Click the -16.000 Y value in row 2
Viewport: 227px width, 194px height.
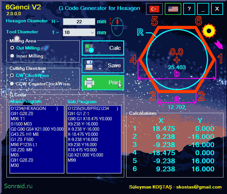201,137
